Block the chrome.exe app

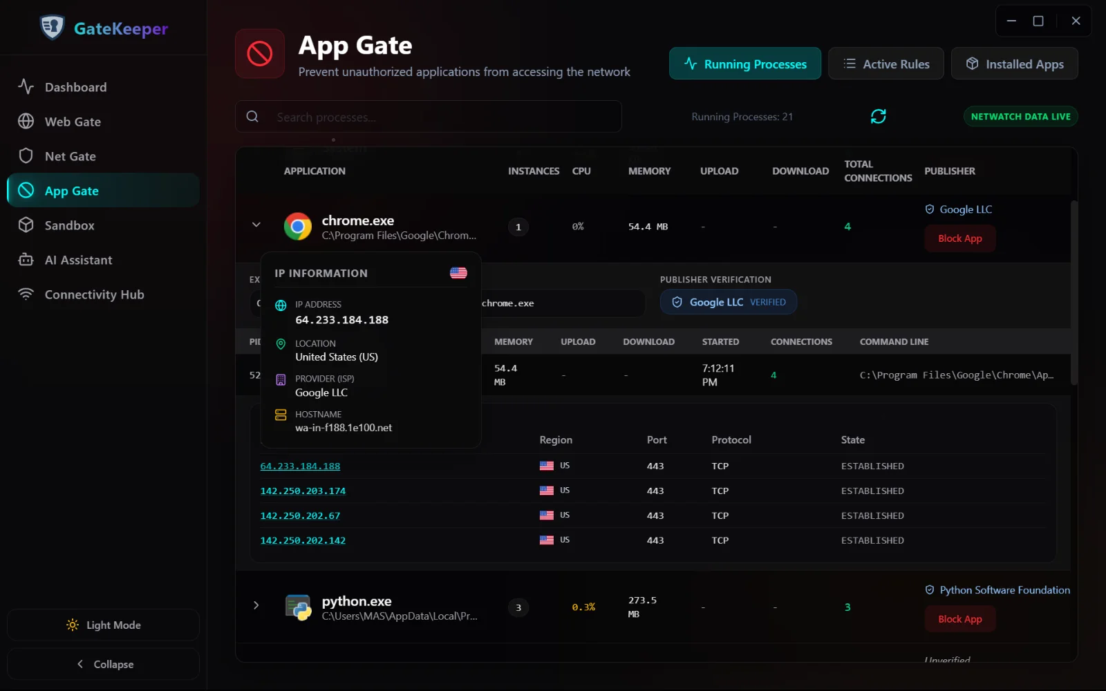[x=960, y=238]
